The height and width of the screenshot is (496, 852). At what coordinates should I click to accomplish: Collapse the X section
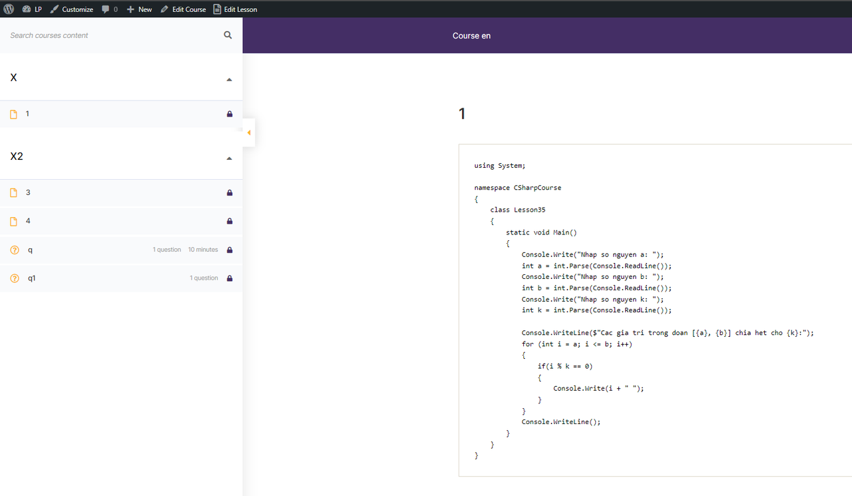coord(229,79)
